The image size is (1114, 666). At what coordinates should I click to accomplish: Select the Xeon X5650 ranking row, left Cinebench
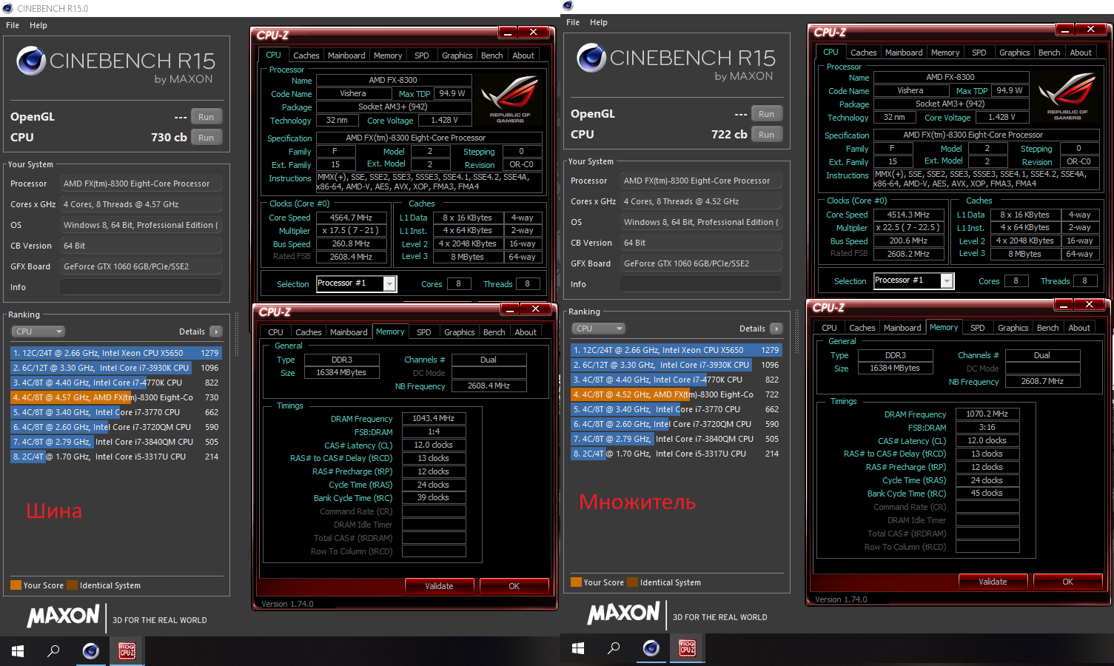(115, 353)
